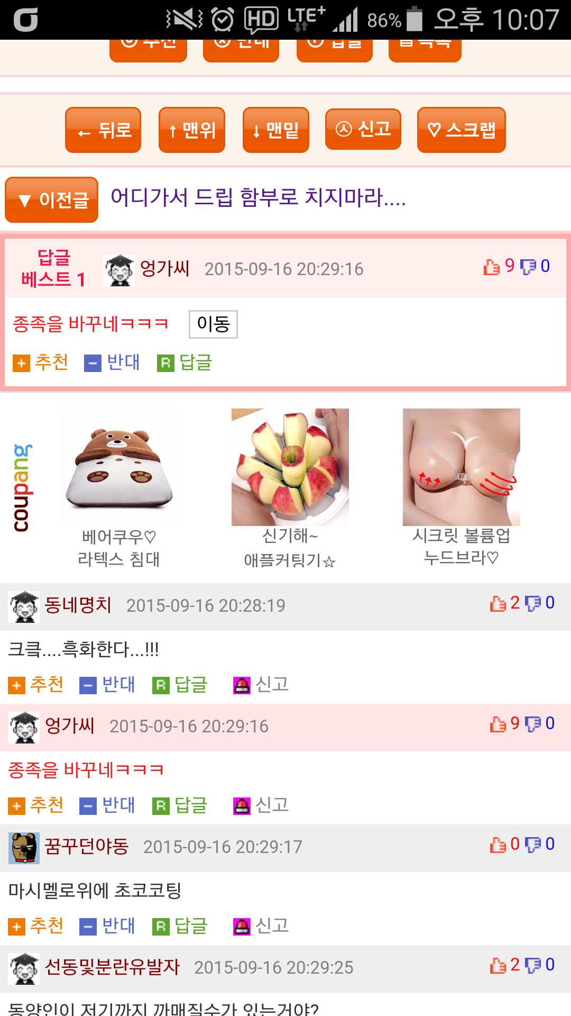Open the bear latex bed ad thumbnail
Image resolution: width=571 pixels, height=1016 pixels.
pos(119,467)
